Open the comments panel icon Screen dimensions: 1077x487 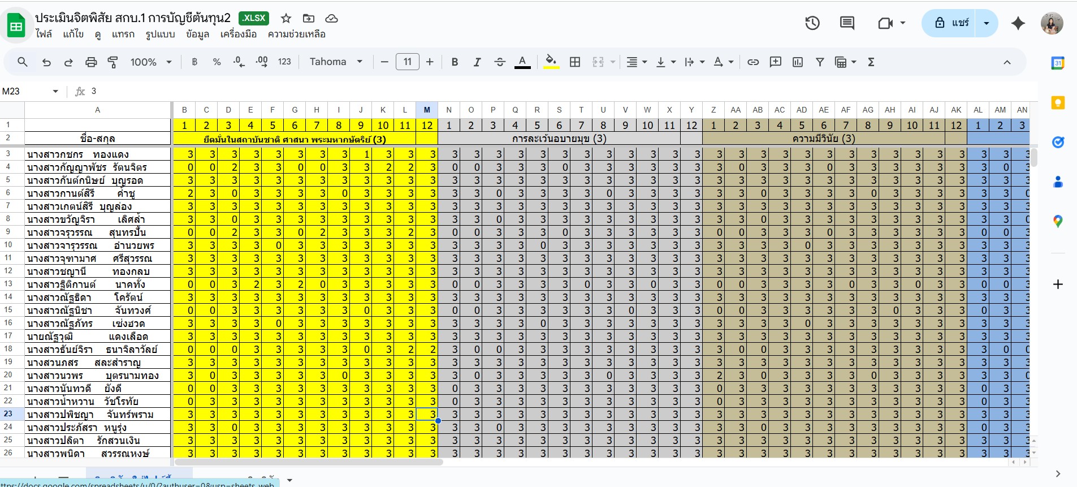(x=847, y=23)
